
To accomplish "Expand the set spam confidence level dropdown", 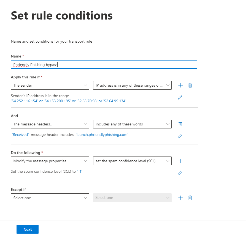I will 132,161.
